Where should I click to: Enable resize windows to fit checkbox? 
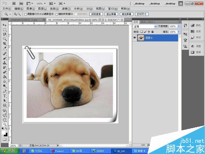coord(25,14)
